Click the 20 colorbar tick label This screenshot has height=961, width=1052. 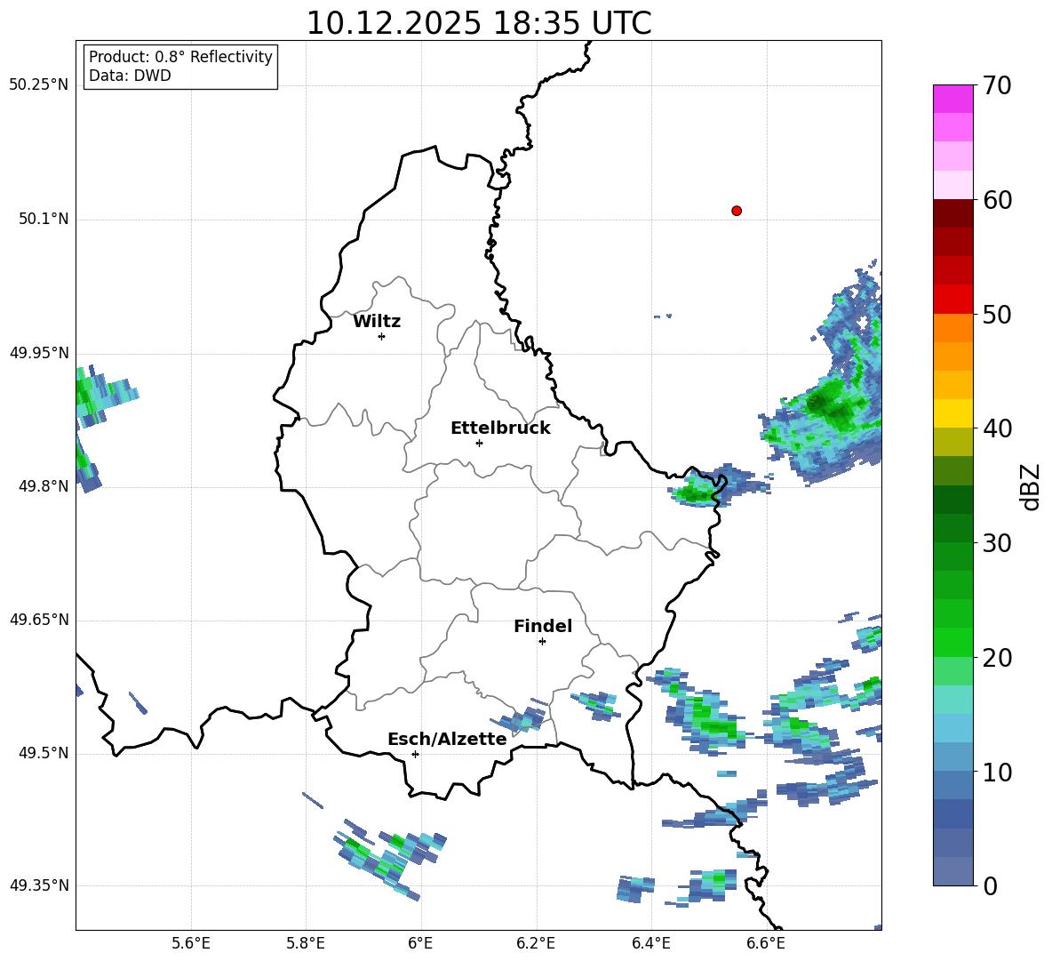click(997, 658)
